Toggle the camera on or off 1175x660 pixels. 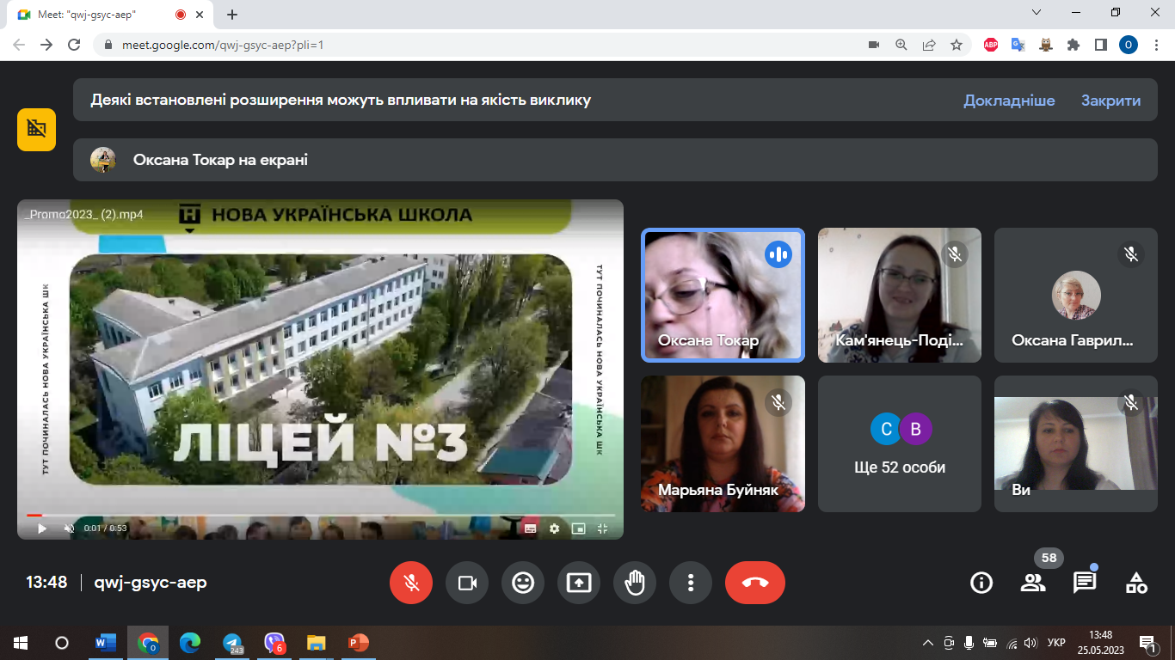(467, 583)
